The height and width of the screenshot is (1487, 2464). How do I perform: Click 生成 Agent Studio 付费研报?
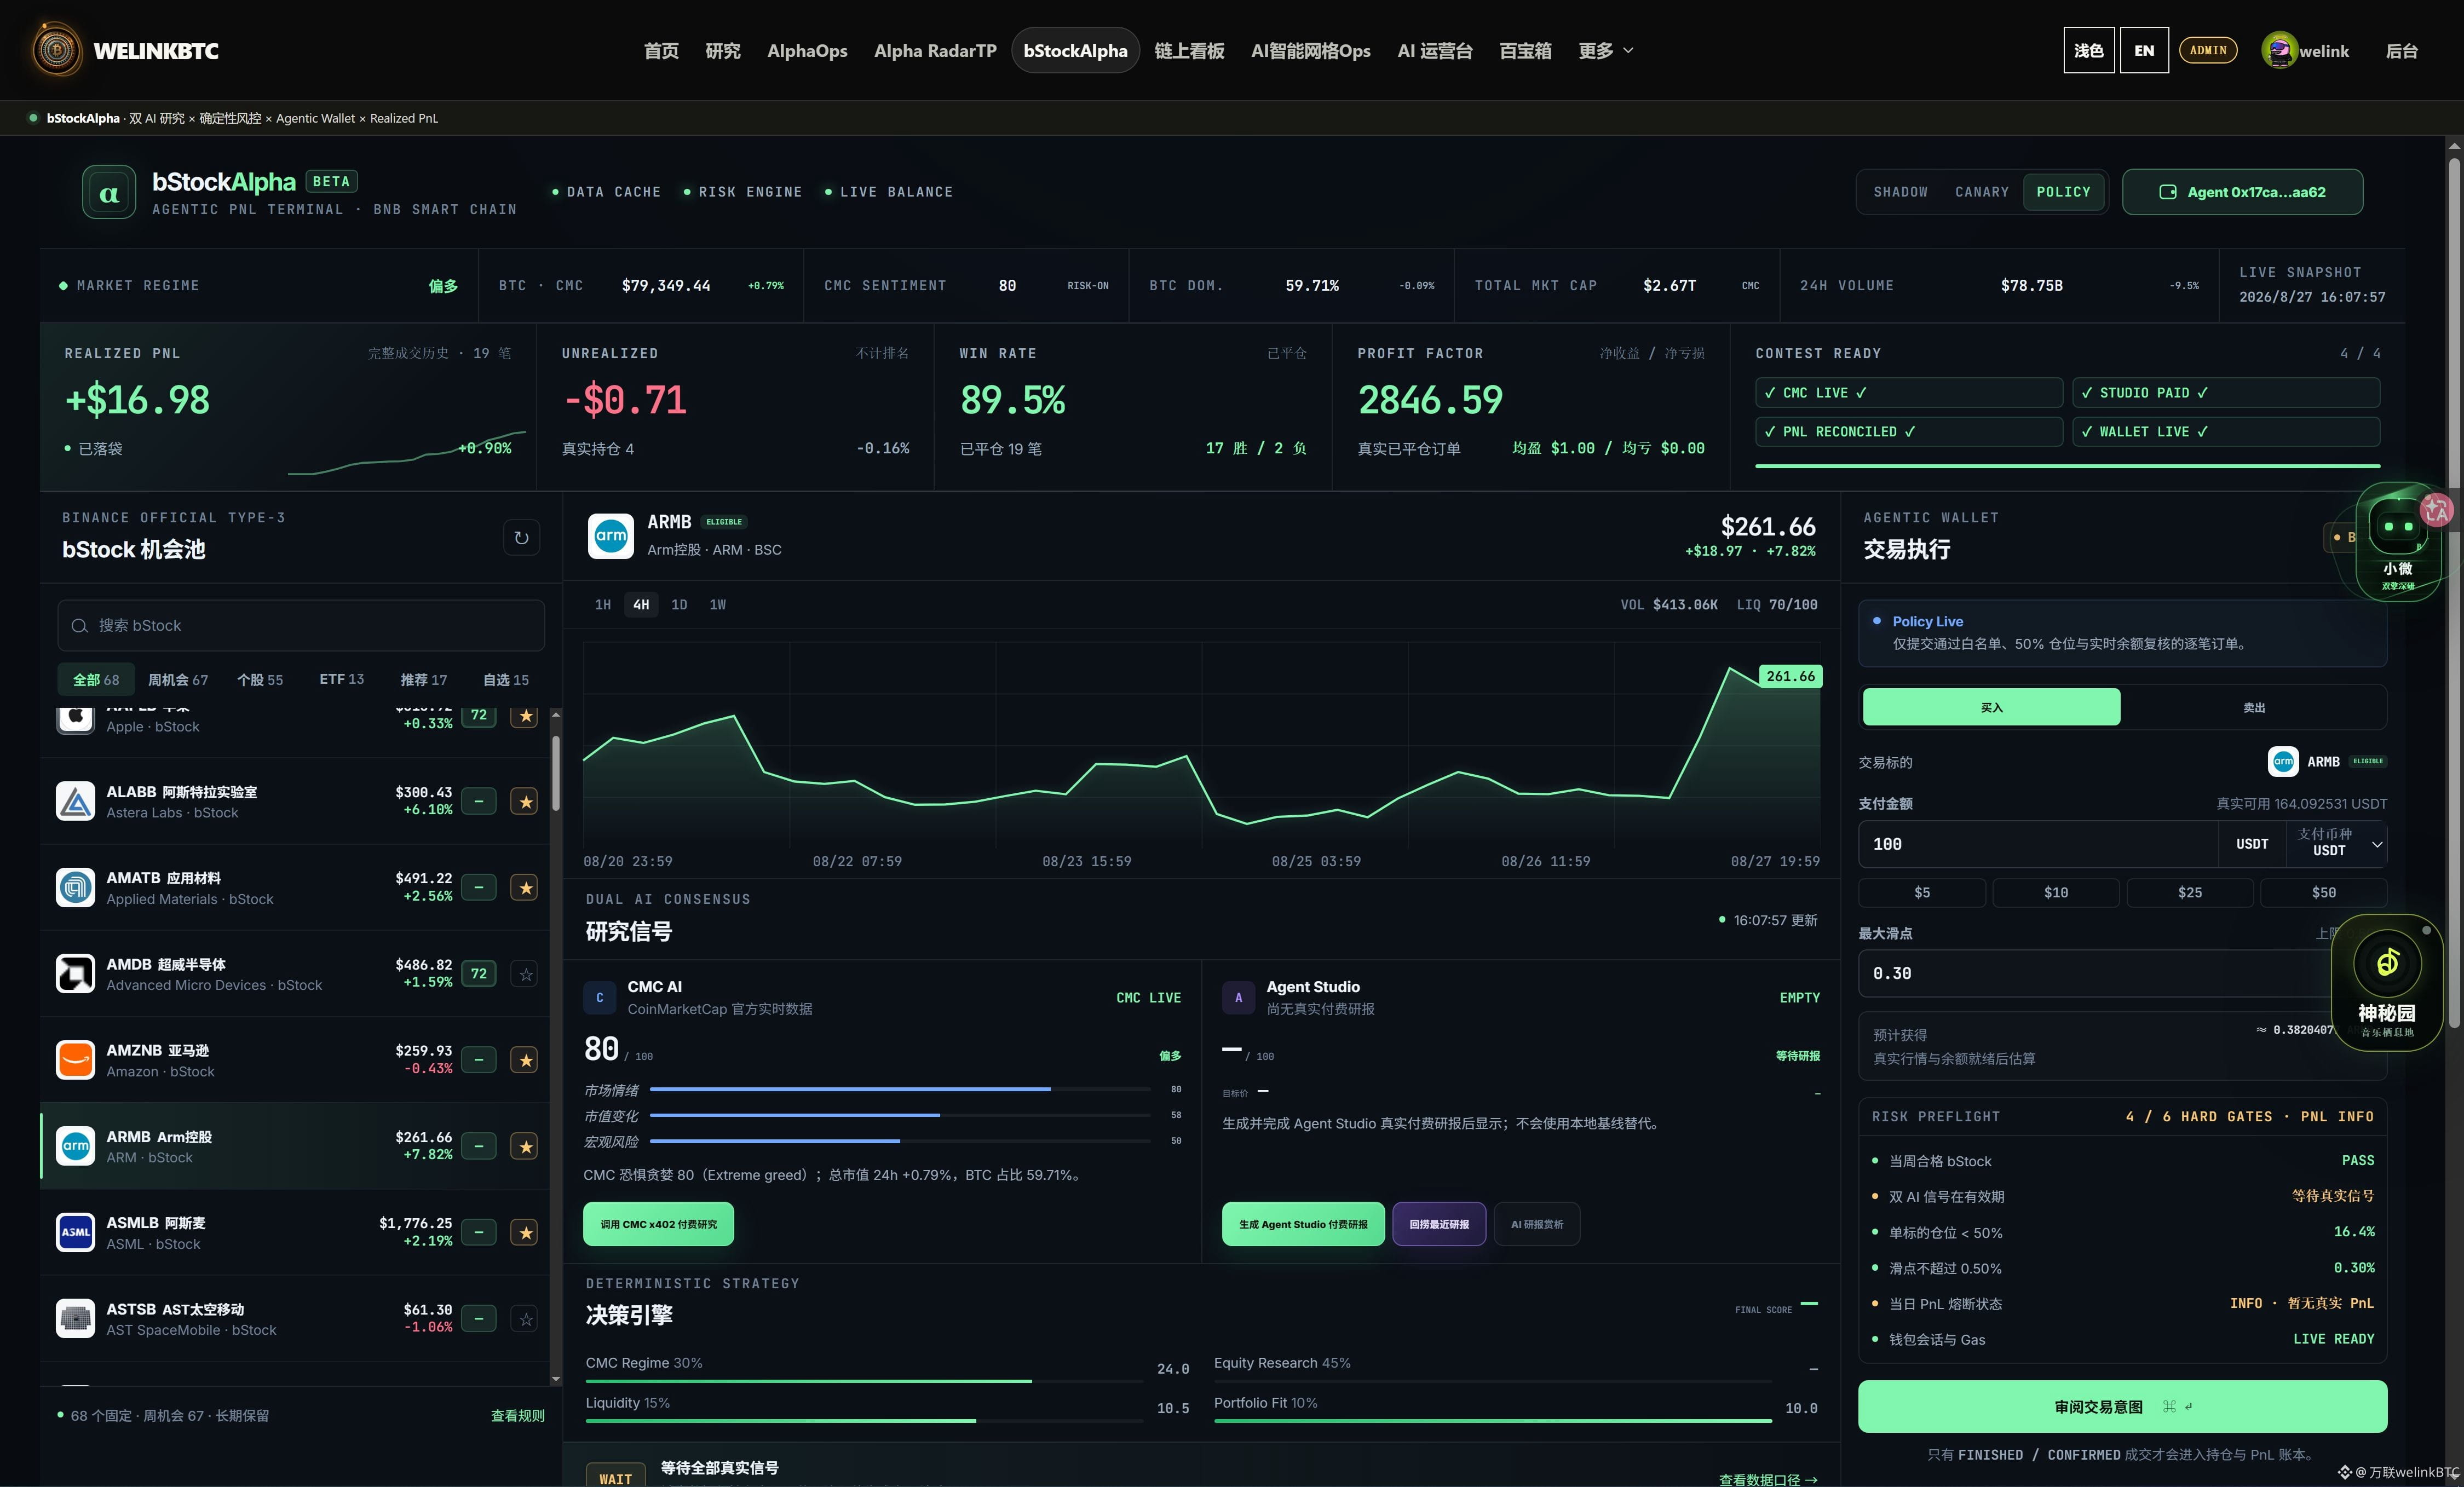tap(1303, 1224)
